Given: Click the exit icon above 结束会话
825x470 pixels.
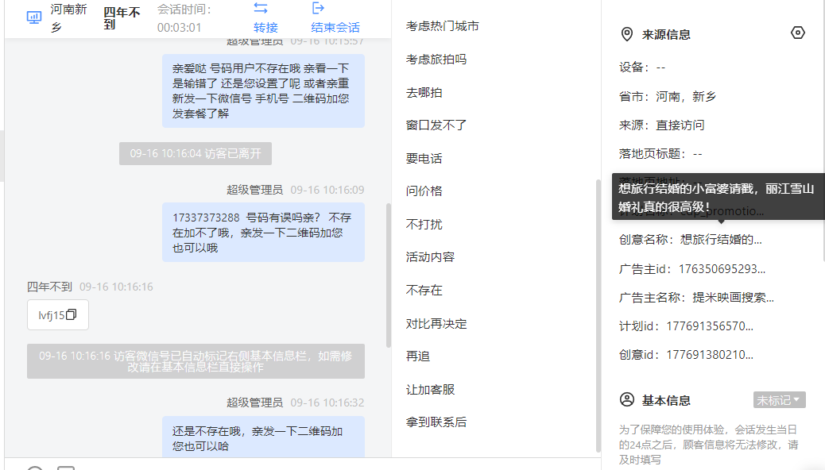Looking at the screenshot, I should [x=318, y=8].
